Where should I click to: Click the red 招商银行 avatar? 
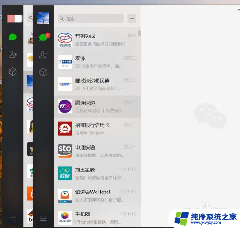pos(65,129)
